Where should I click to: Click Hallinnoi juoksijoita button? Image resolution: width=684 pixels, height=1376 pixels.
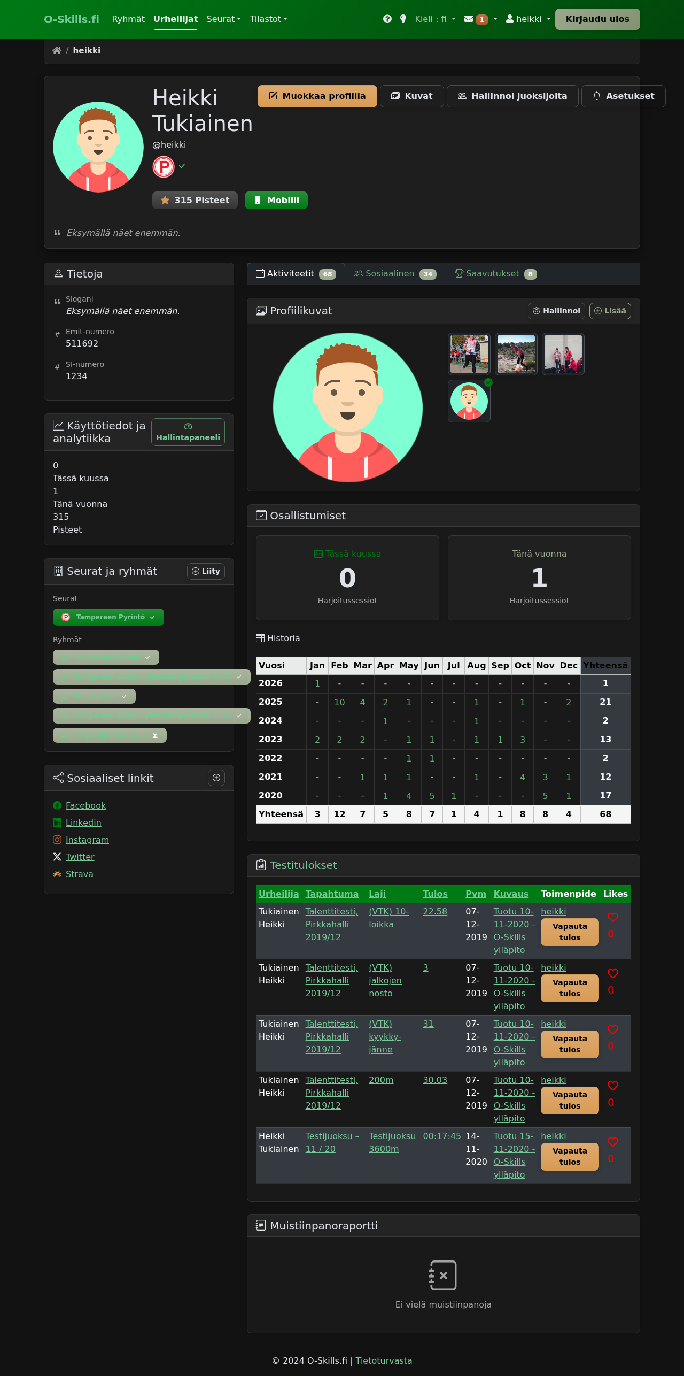512,96
